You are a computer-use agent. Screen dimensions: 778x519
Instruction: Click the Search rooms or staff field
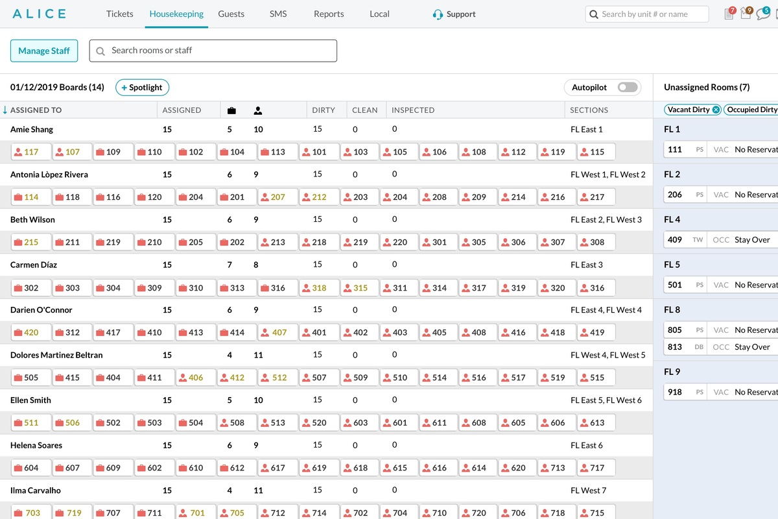[x=214, y=51]
